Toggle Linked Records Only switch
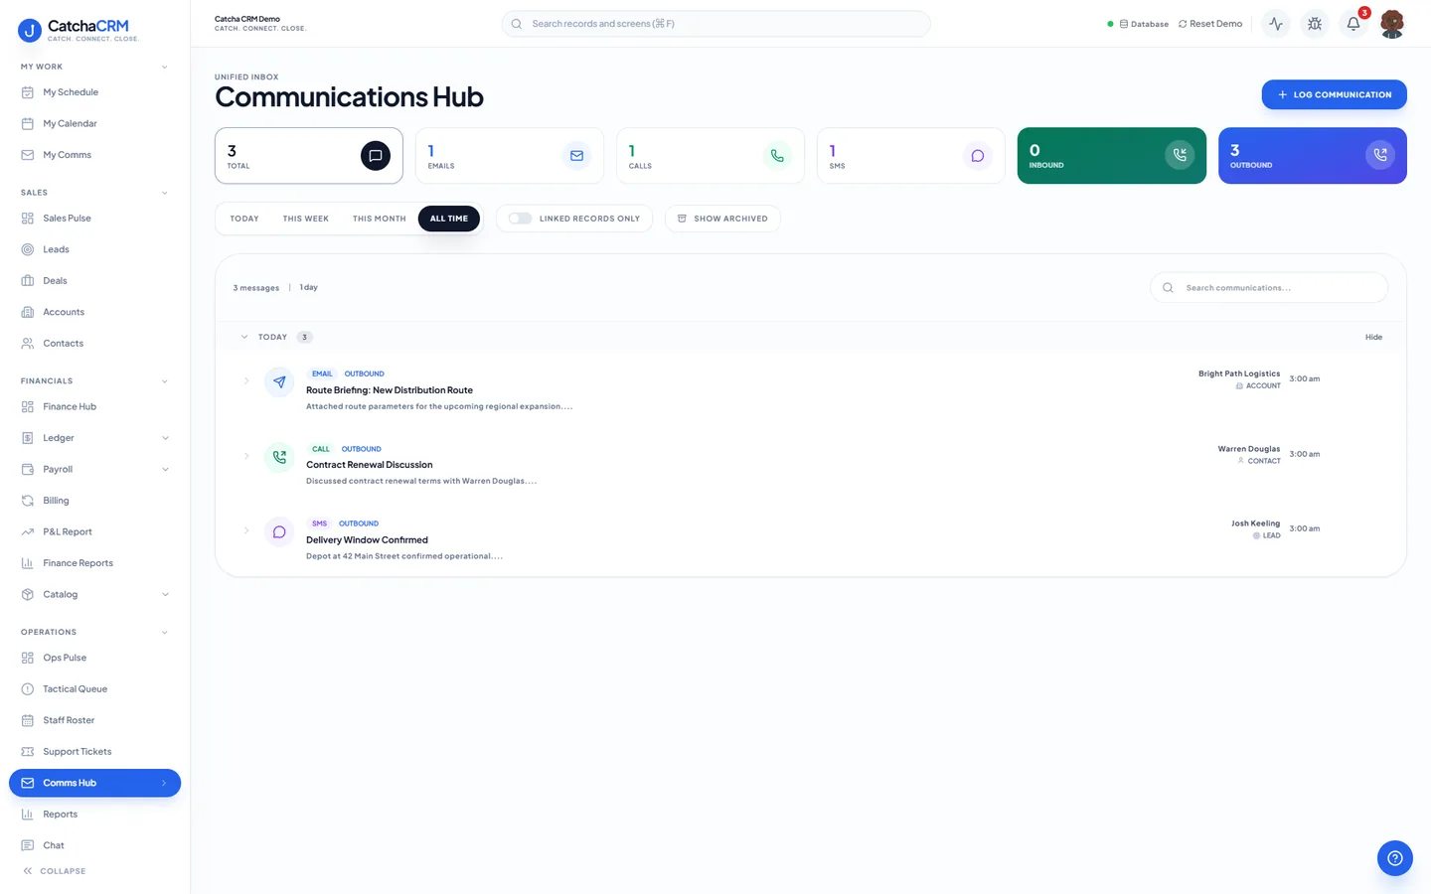The image size is (1431, 894). coord(520,219)
